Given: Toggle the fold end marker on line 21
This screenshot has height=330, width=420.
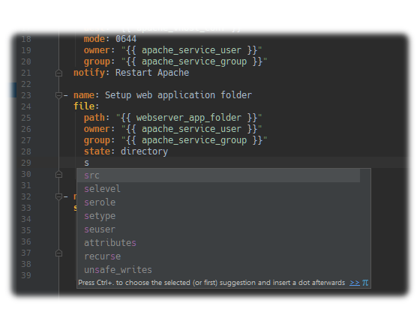Looking at the screenshot, I should click(58, 73).
